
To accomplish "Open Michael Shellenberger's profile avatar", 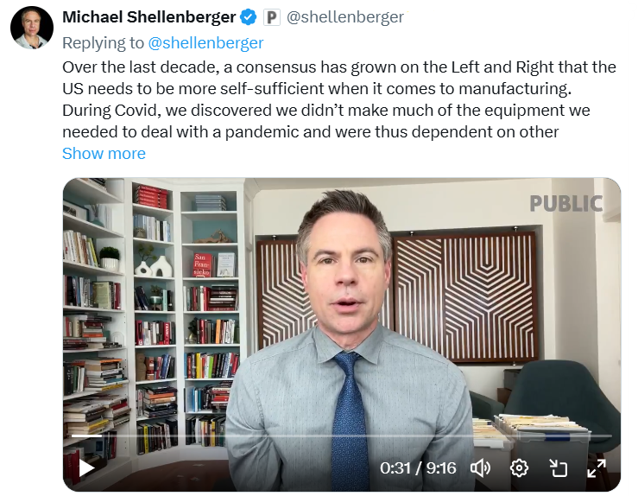I will click(x=32, y=28).
